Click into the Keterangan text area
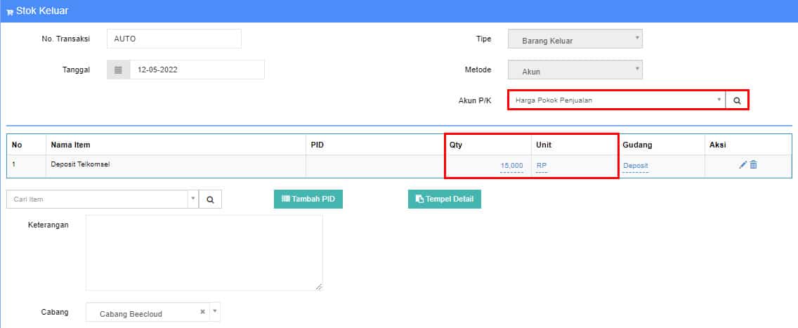Image resolution: width=798 pixels, height=328 pixels. 204,253
